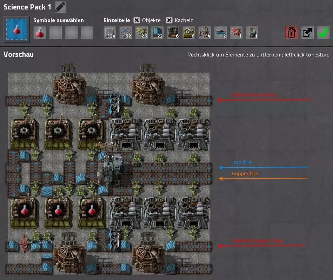The image size is (333, 280).
Task: Click the assembling machine component with gears
Action: tap(188, 33)
